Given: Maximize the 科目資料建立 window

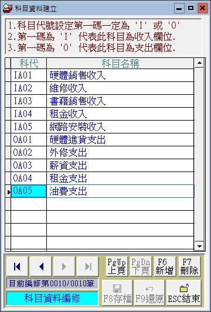Looking at the screenshot, I should (190, 8).
